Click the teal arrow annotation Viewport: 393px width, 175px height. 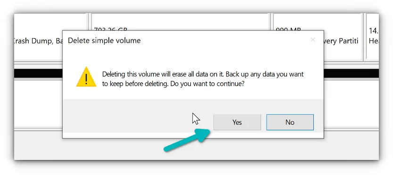click(x=187, y=140)
